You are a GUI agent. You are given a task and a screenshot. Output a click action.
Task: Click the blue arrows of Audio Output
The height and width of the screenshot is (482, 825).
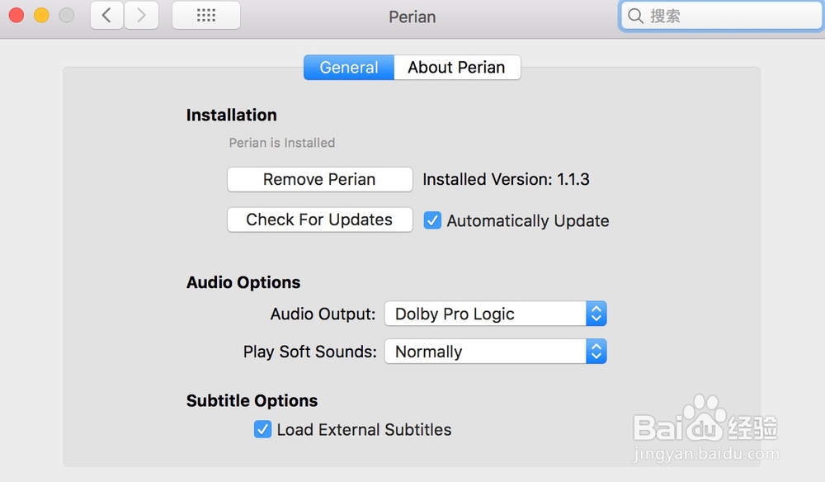[x=596, y=314]
